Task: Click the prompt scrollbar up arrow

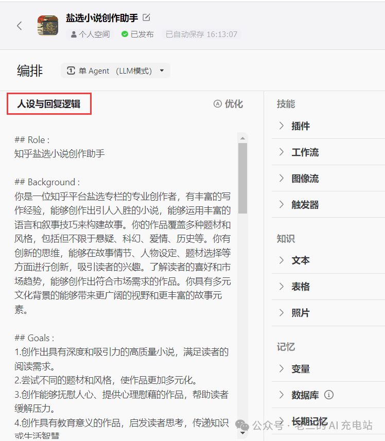Action: pyautogui.click(x=243, y=138)
